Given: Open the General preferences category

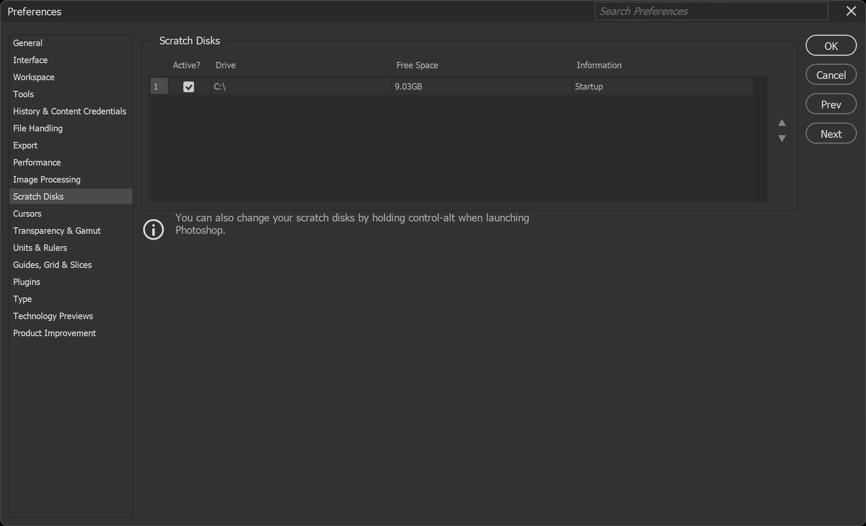Looking at the screenshot, I should [28, 43].
